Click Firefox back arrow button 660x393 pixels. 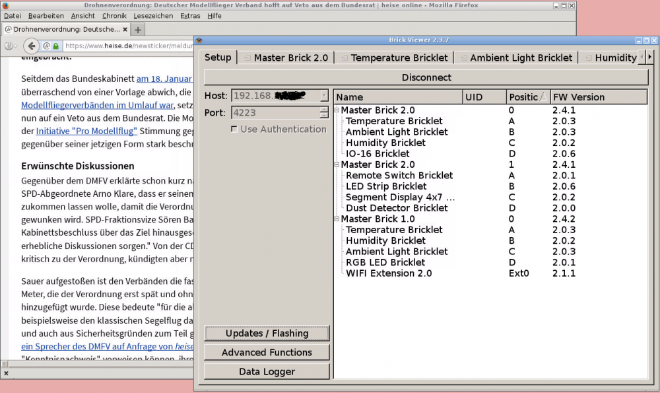[x=31, y=46]
